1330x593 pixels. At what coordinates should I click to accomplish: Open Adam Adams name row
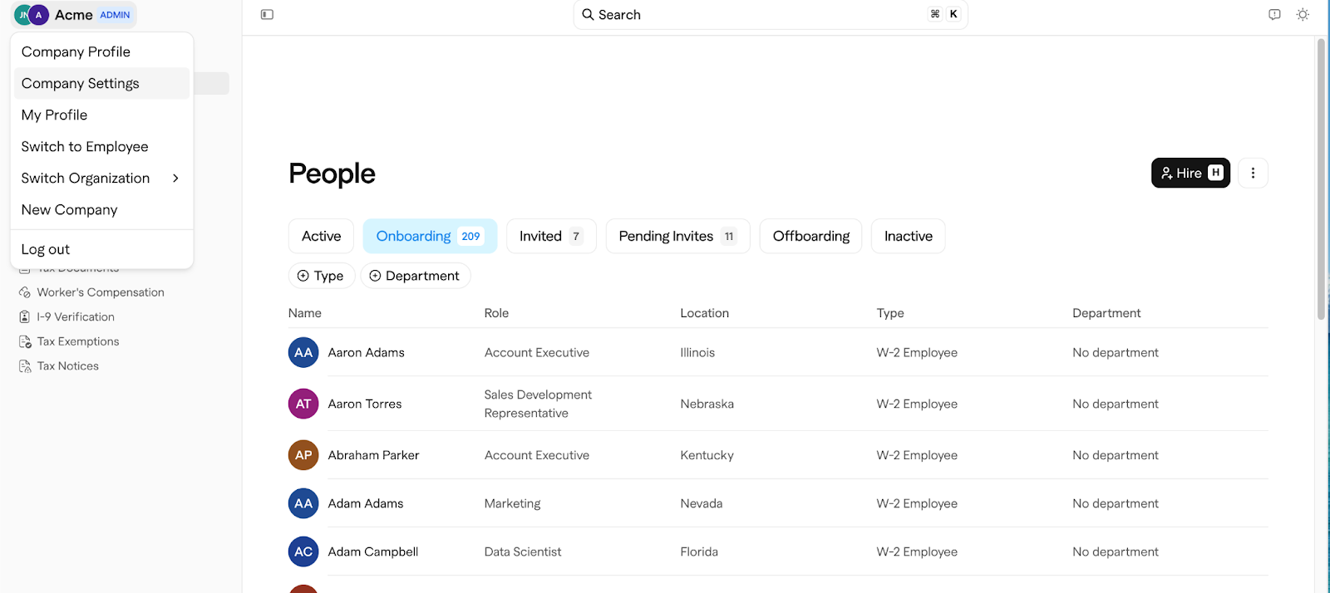(366, 503)
